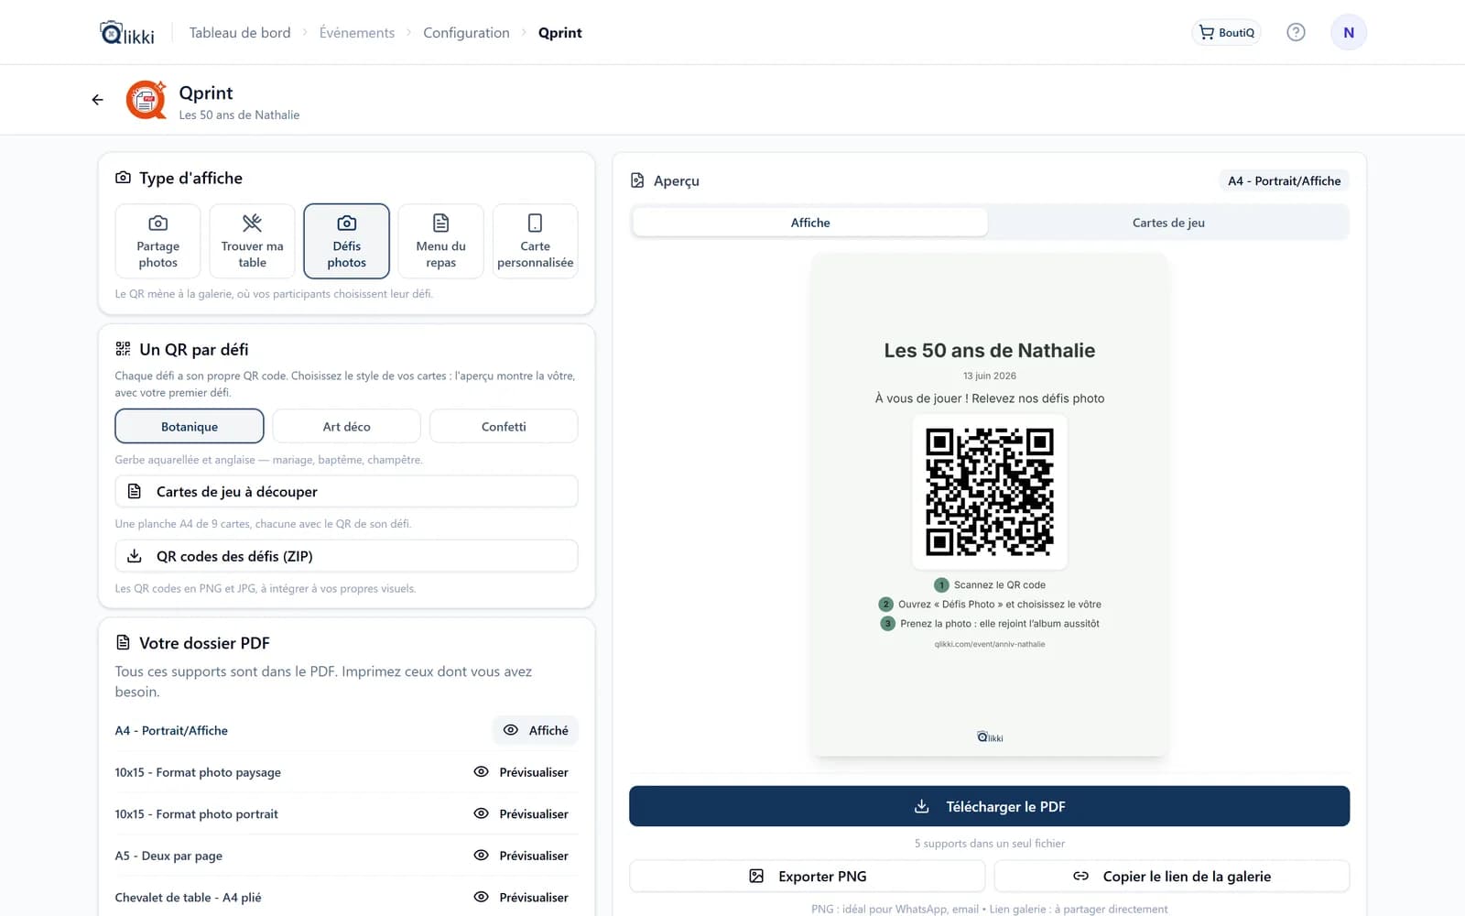Switch to the Affiche preview tab

(810, 223)
